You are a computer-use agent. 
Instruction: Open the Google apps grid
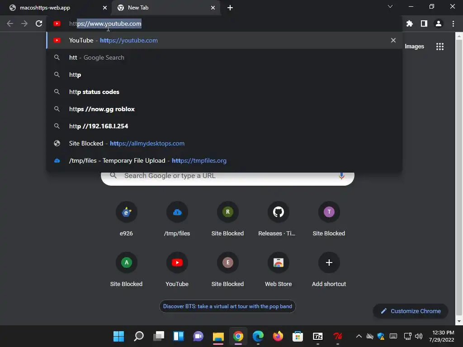(x=440, y=47)
